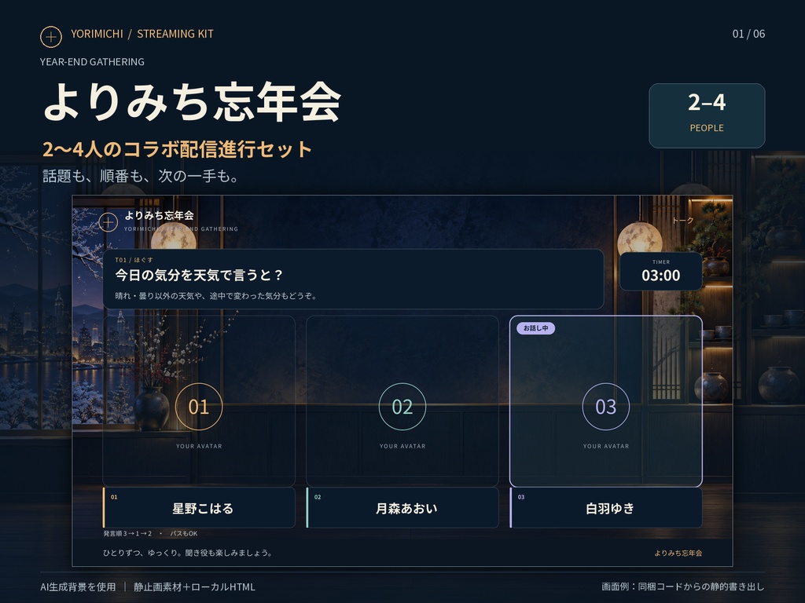Select the 星野こはる name plate
The image size is (805, 603).
coord(199,508)
